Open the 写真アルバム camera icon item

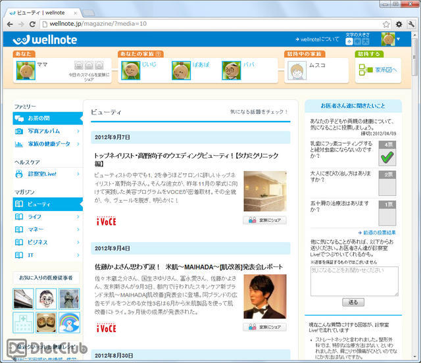(19, 131)
